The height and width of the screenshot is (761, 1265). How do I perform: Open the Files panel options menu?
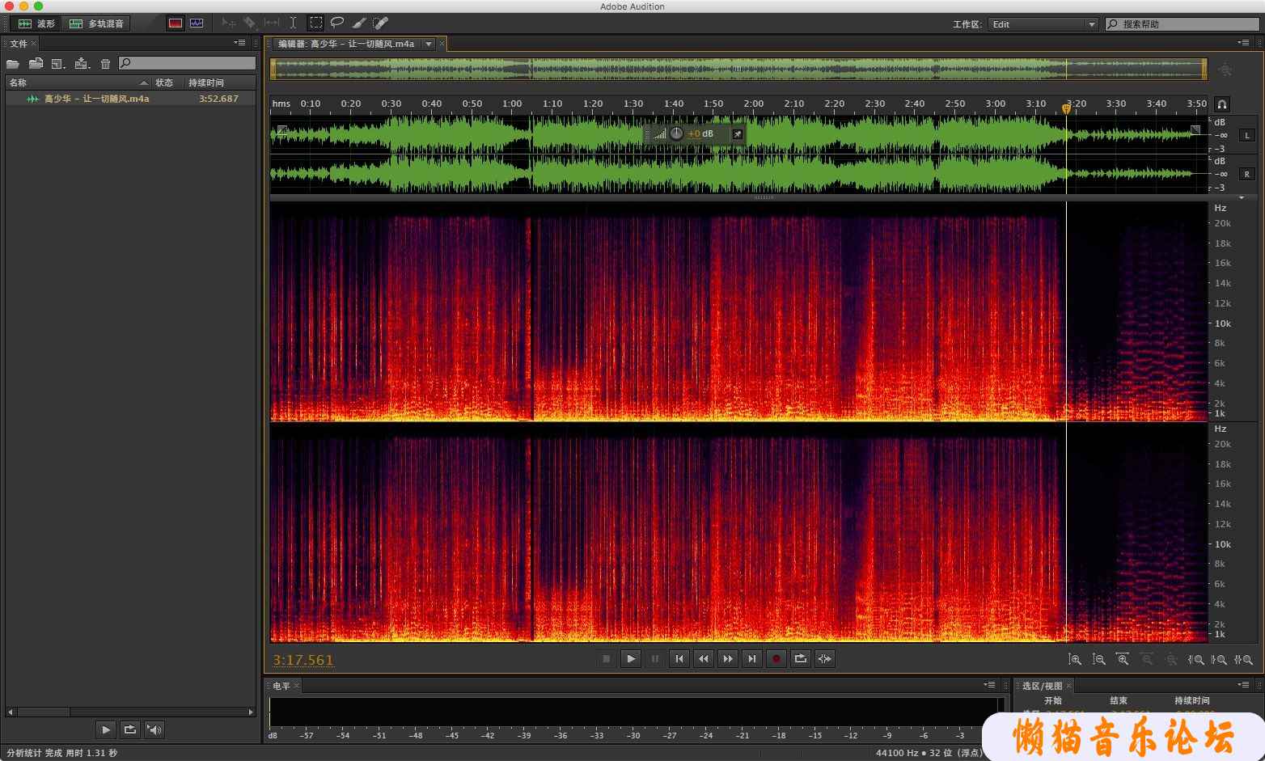coord(239,43)
